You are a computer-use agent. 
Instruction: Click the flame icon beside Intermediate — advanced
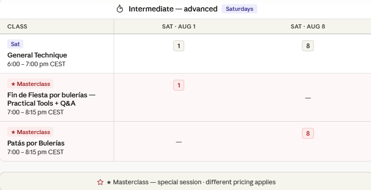click(x=120, y=9)
